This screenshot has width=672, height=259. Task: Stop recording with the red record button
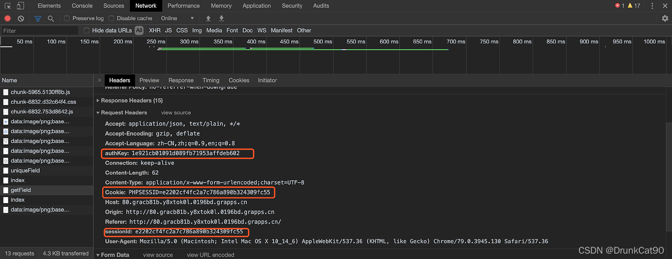8,18
